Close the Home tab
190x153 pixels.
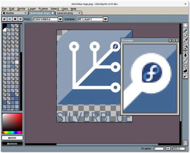coord(26,13)
